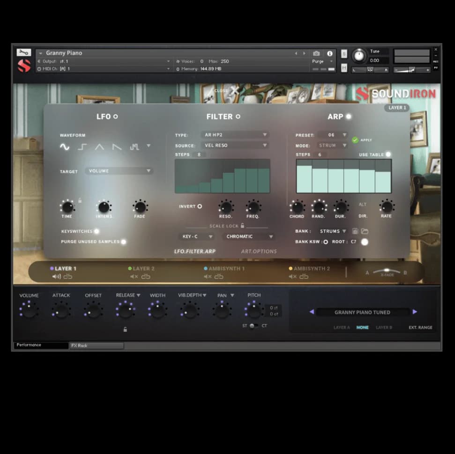Screen dimensions: 455x454
Task: Click the X-Fade A/B slider
Action: tap(386, 271)
